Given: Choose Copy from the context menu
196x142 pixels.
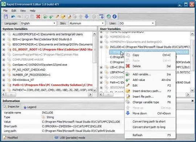Looking at the screenshot, I should pyautogui.click(x=150, y=55).
